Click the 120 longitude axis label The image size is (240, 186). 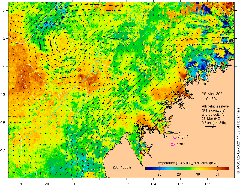point(46,184)
